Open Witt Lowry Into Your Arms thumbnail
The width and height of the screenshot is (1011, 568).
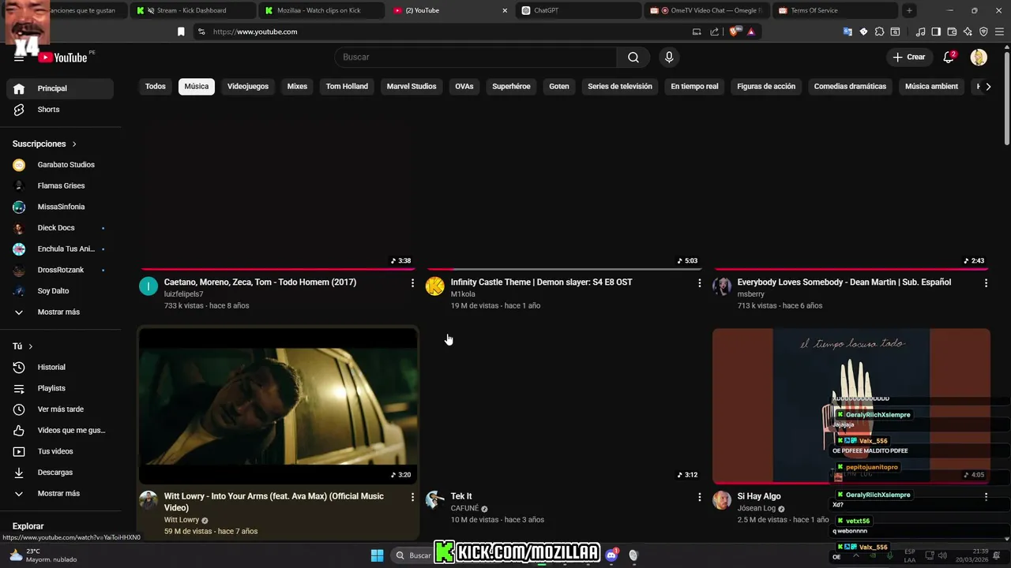278,406
